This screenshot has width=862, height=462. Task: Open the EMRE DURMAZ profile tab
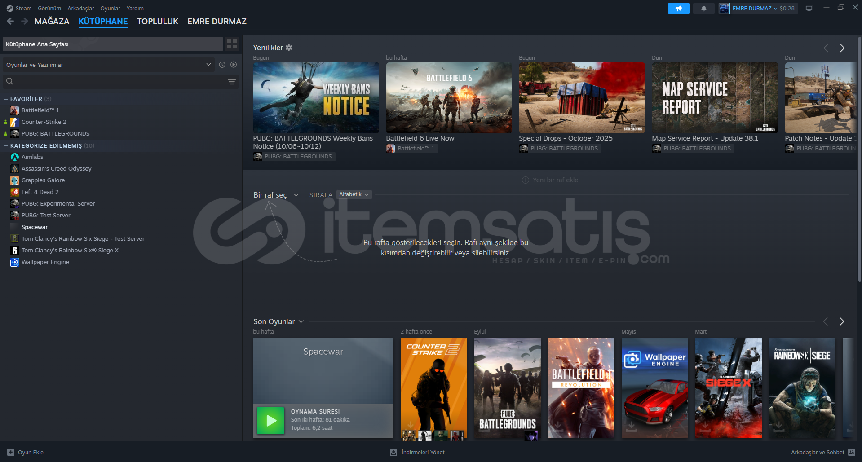217,22
